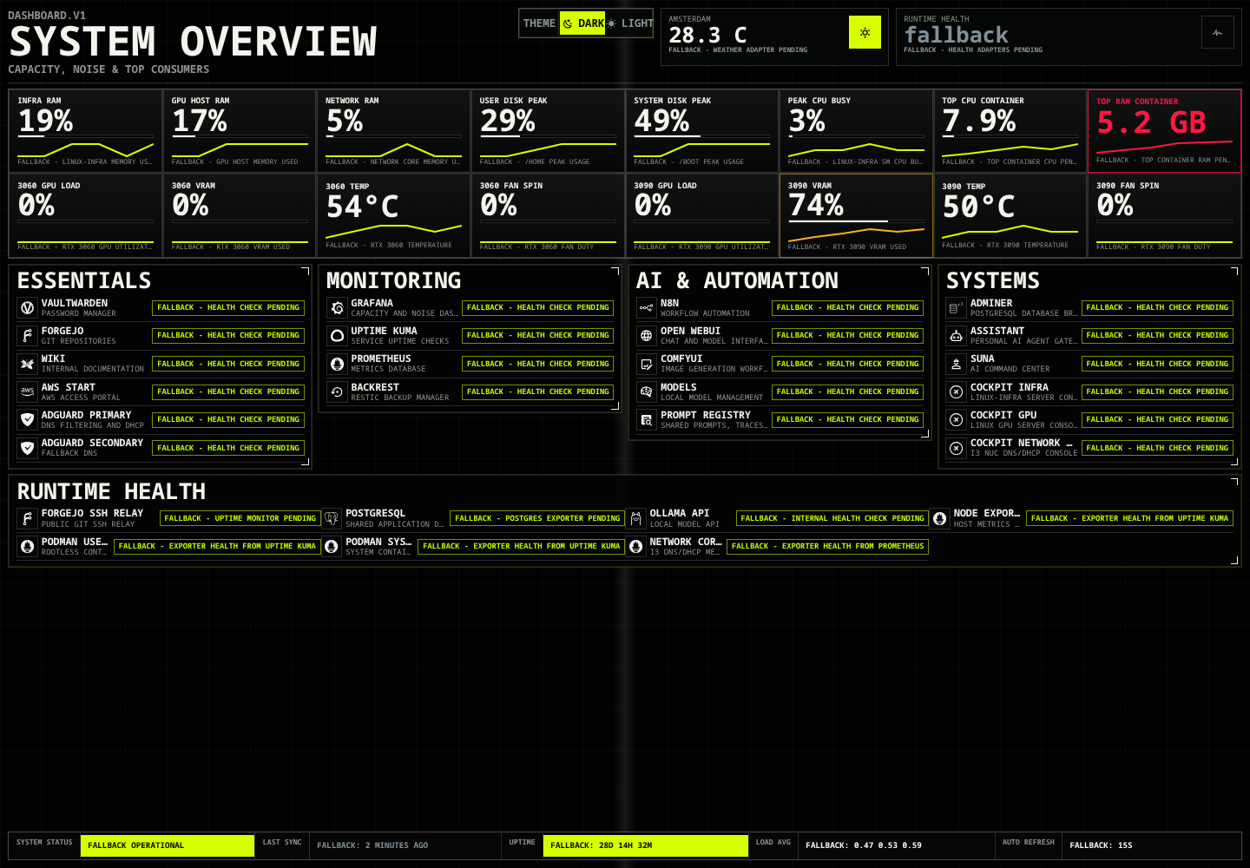Click the runtime health fallback status text

coord(957,35)
